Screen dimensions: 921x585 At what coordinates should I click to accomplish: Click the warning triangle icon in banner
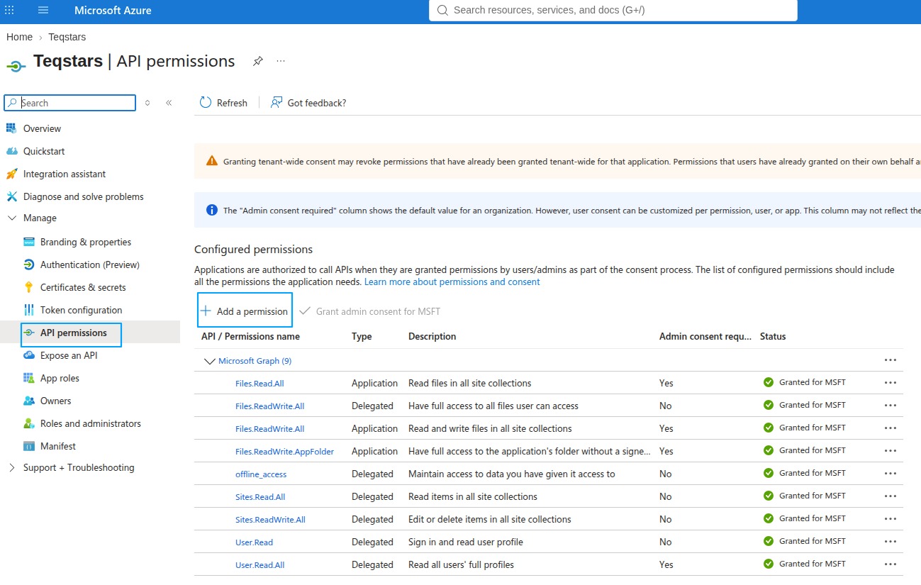pos(212,161)
